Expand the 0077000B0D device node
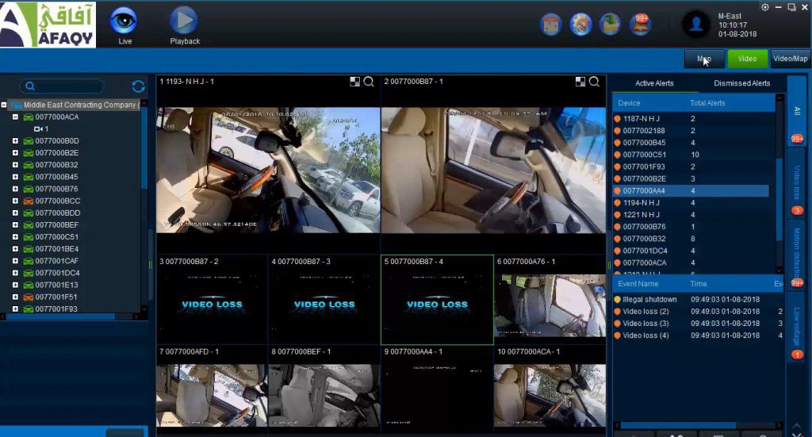Image resolution: width=812 pixels, height=437 pixels. (x=15, y=141)
